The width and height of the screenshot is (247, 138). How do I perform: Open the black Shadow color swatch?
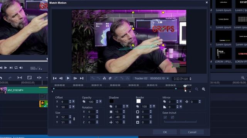pyautogui.click(x=112, y=101)
